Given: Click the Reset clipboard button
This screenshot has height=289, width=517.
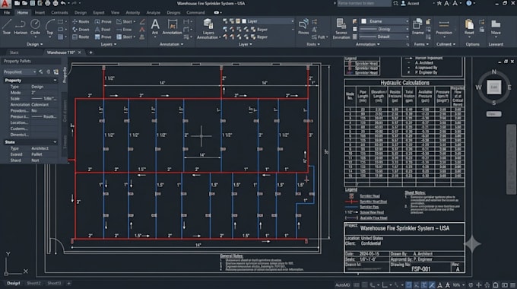Looking at the screenshot, I should [469, 27].
